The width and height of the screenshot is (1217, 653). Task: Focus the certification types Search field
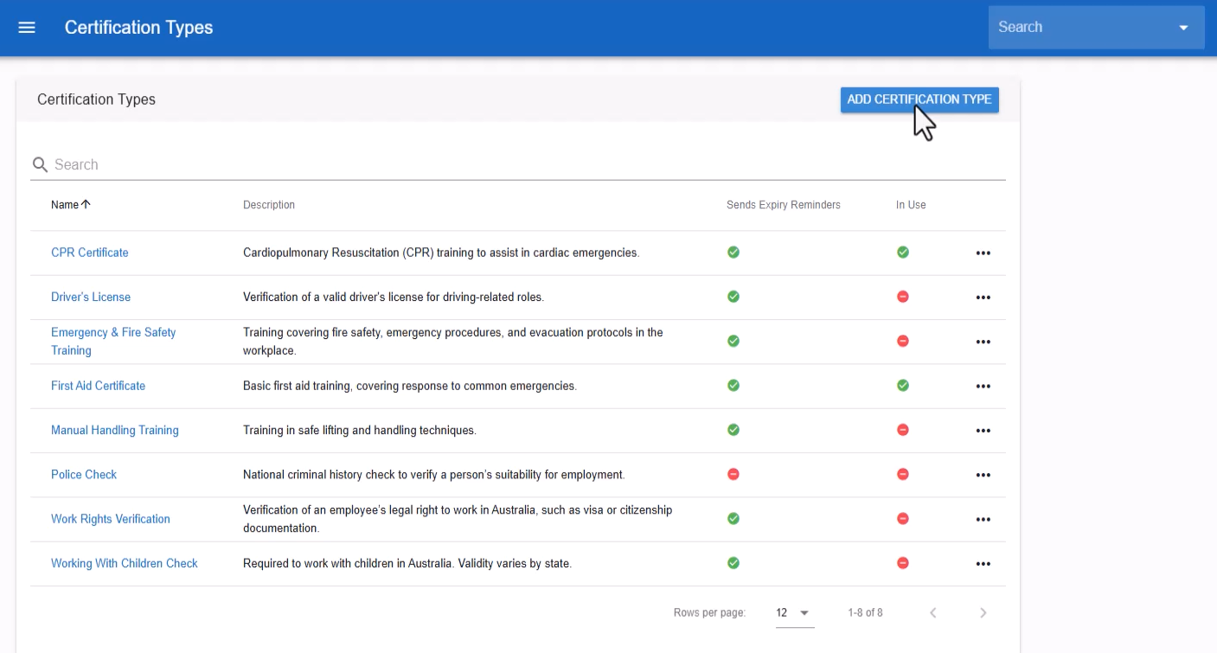[x=528, y=164]
